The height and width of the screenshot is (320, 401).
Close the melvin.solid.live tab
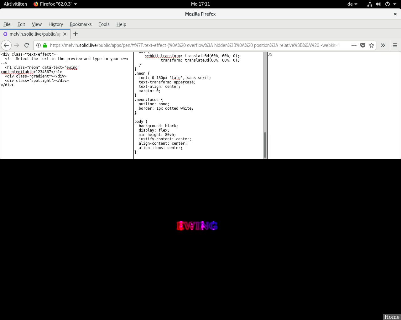coord(65,34)
